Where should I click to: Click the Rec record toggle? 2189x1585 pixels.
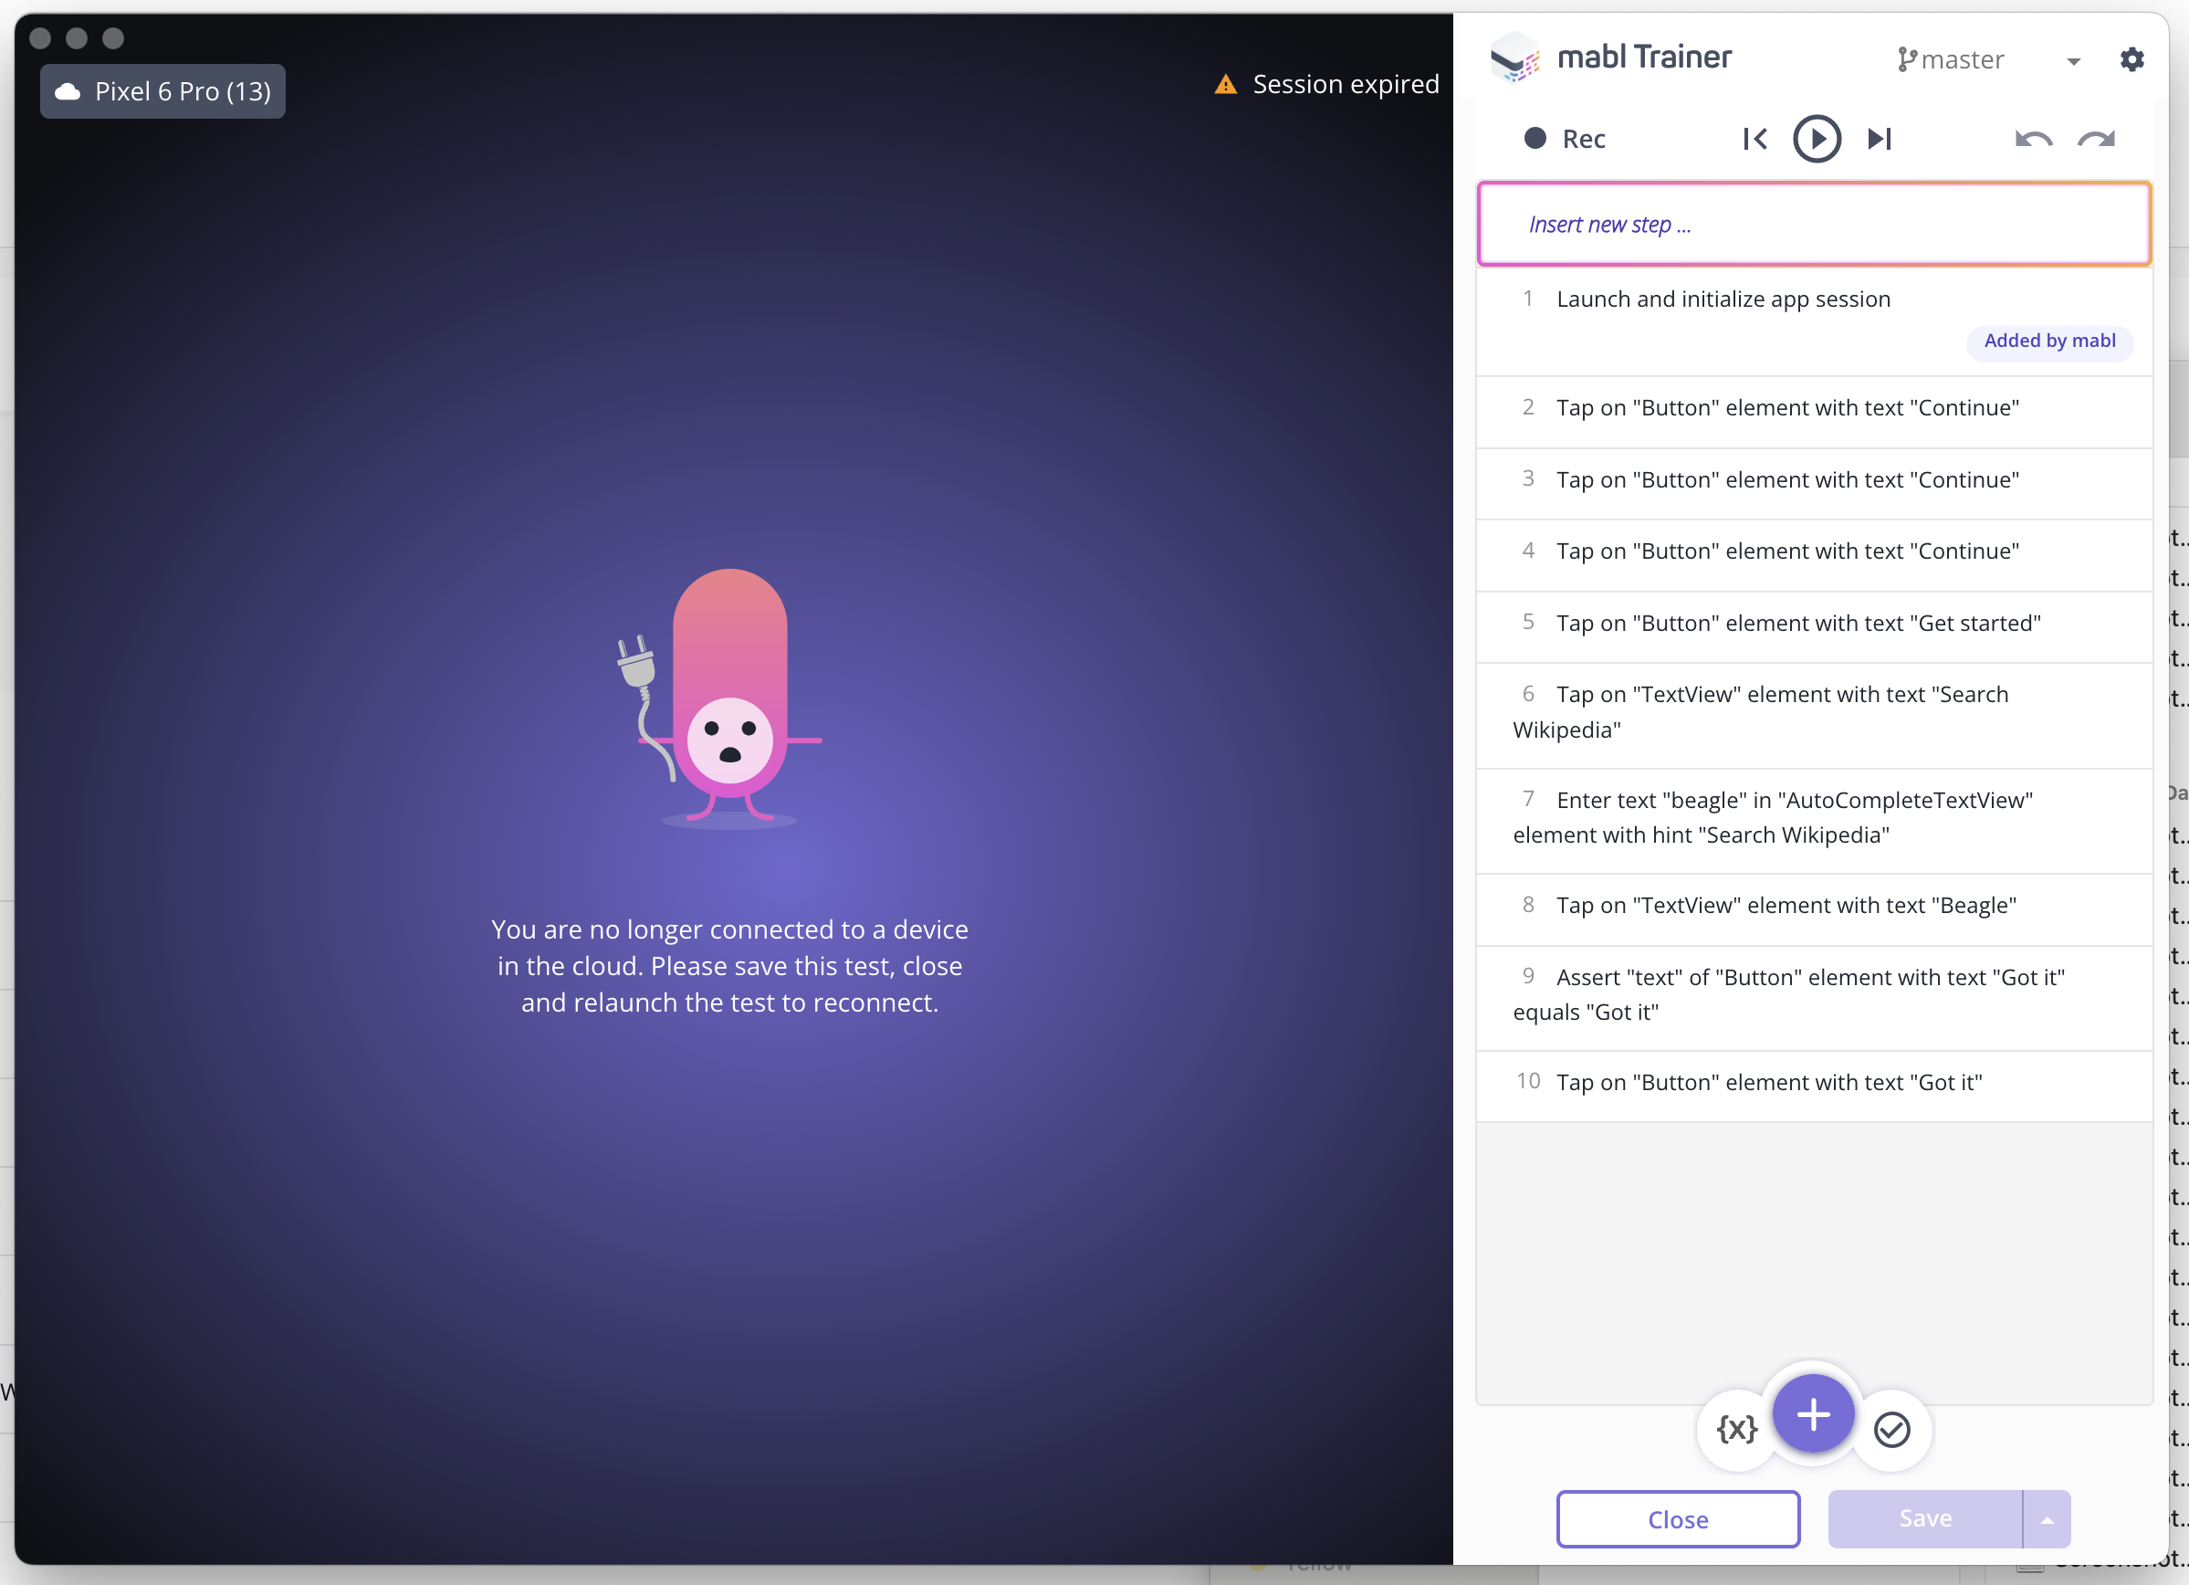click(x=1564, y=139)
